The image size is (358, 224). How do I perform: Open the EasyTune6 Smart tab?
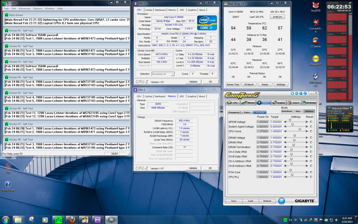[294, 103]
